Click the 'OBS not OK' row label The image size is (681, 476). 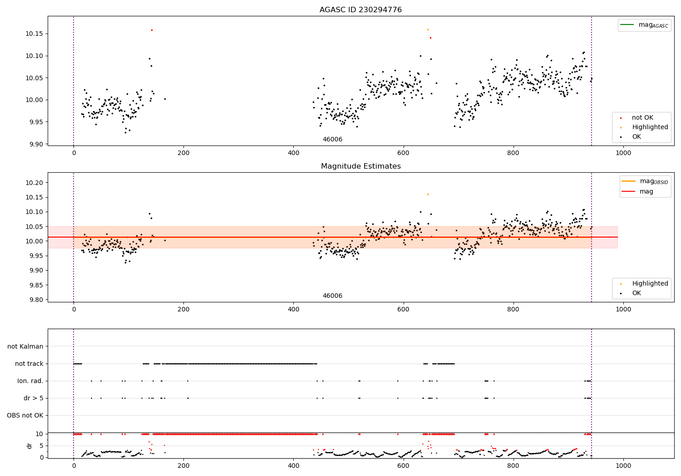25,415
